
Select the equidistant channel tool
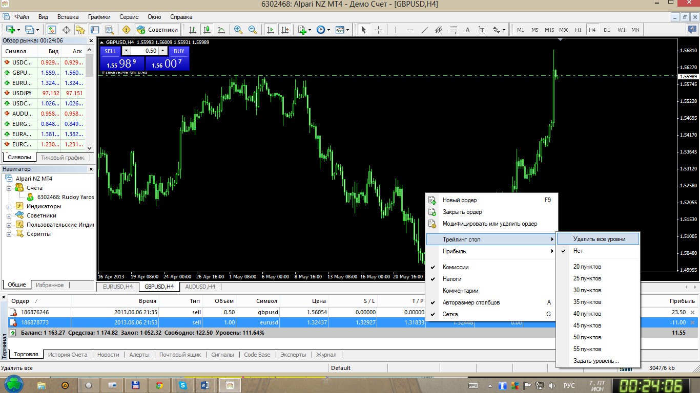pyautogui.click(x=439, y=30)
